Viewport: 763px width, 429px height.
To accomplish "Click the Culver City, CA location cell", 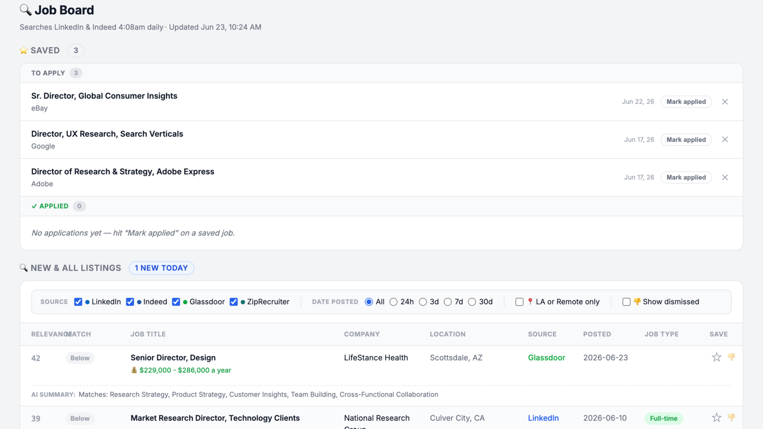I will (x=457, y=418).
